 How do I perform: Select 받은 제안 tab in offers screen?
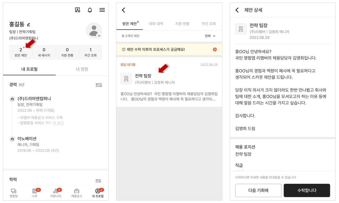click(129, 24)
